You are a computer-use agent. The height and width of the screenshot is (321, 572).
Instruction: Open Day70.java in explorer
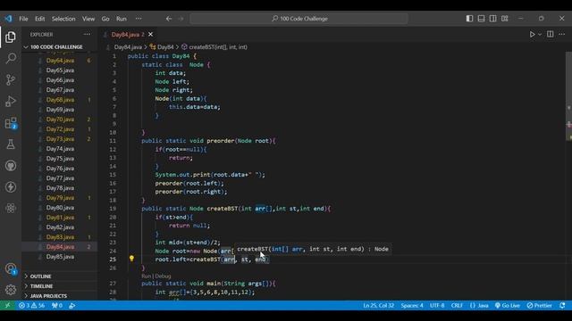(60, 119)
